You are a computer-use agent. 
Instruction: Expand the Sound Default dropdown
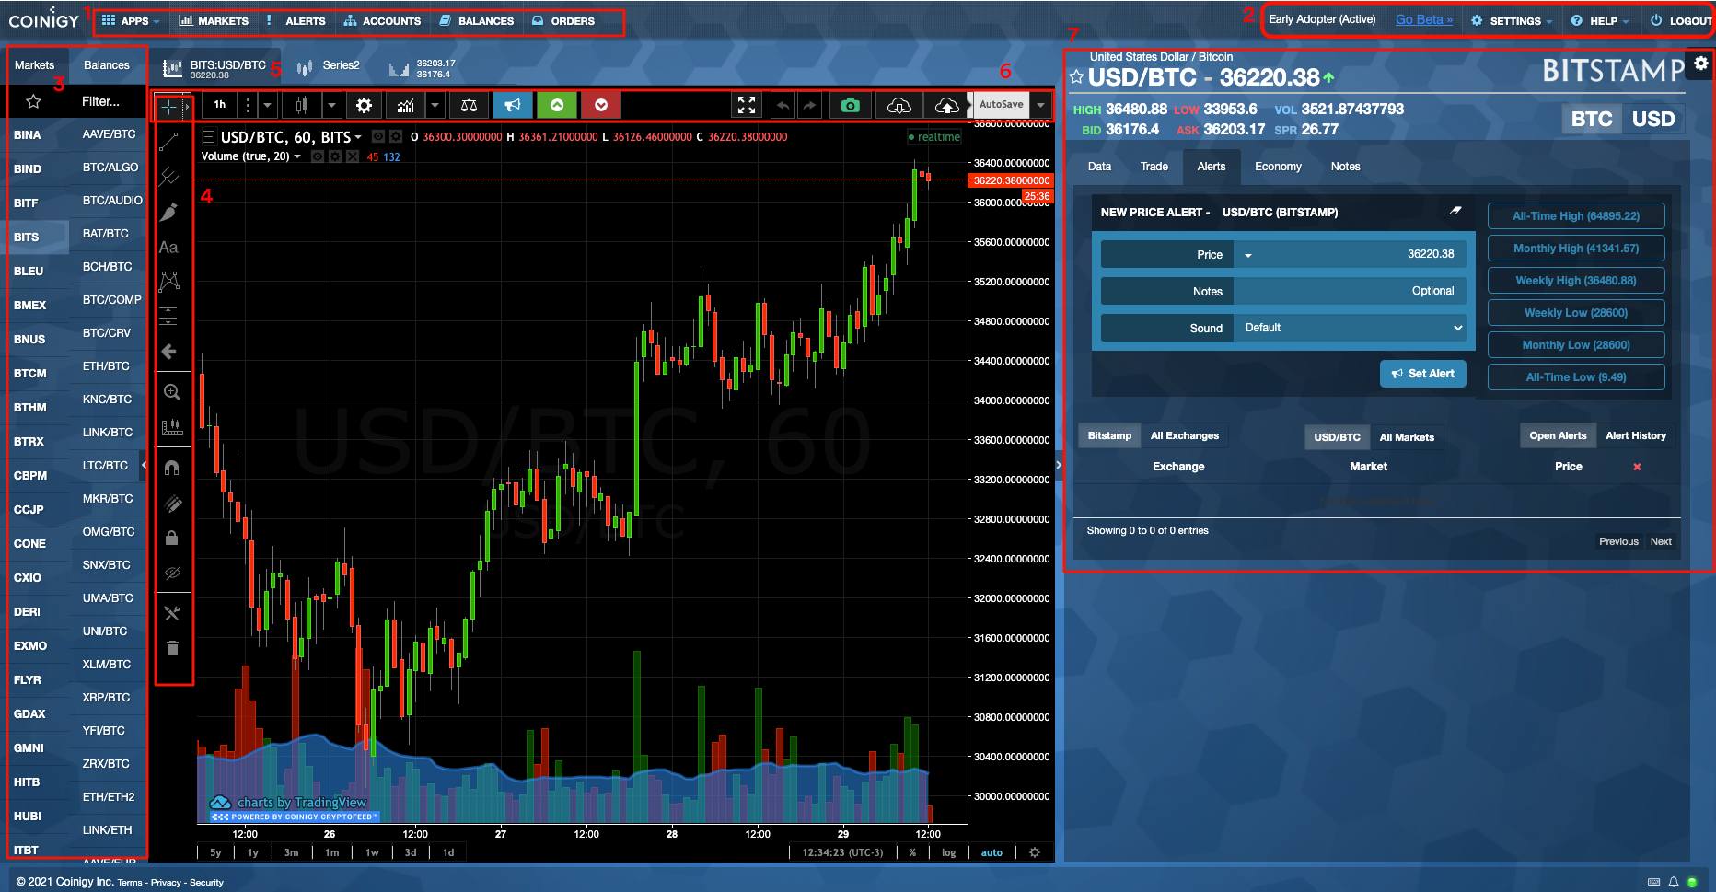click(1350, 328)
